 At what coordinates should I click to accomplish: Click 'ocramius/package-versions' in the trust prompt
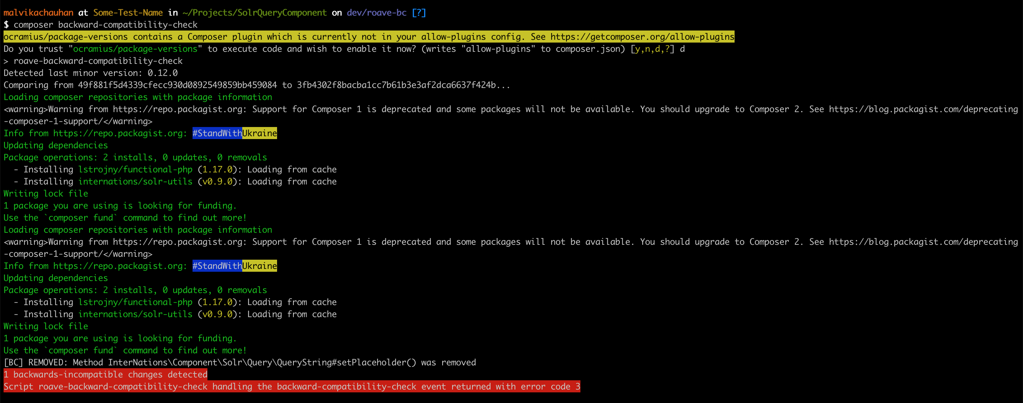point(135,49)
